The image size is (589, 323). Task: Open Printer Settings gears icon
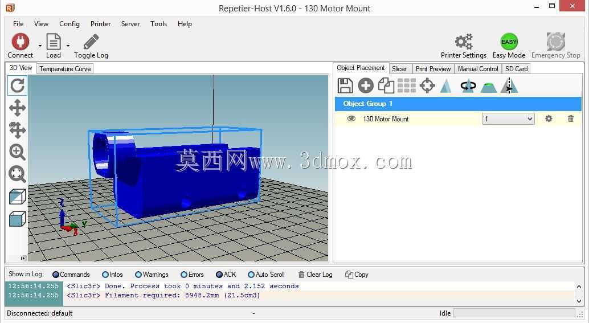(464, 42)
